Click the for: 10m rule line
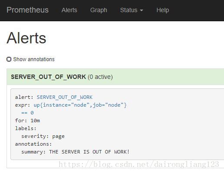 27,121
